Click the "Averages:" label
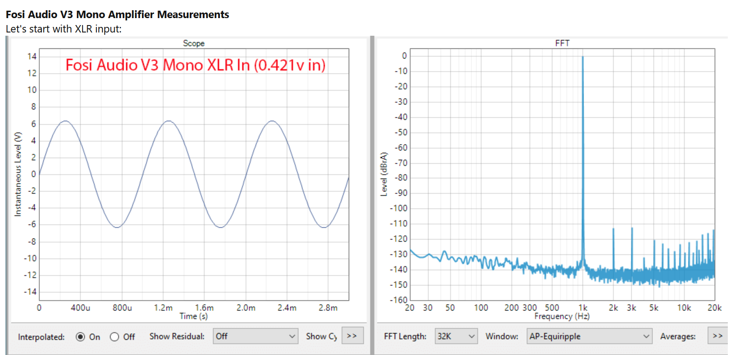The width and height of the screenshot is (732, 355). point(678,336)
